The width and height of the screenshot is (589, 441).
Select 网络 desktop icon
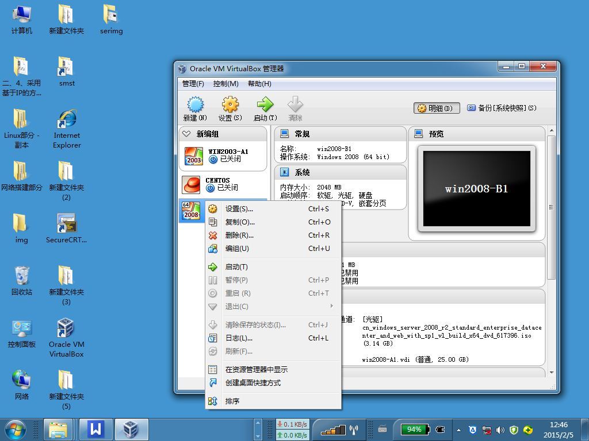(21, 385)
